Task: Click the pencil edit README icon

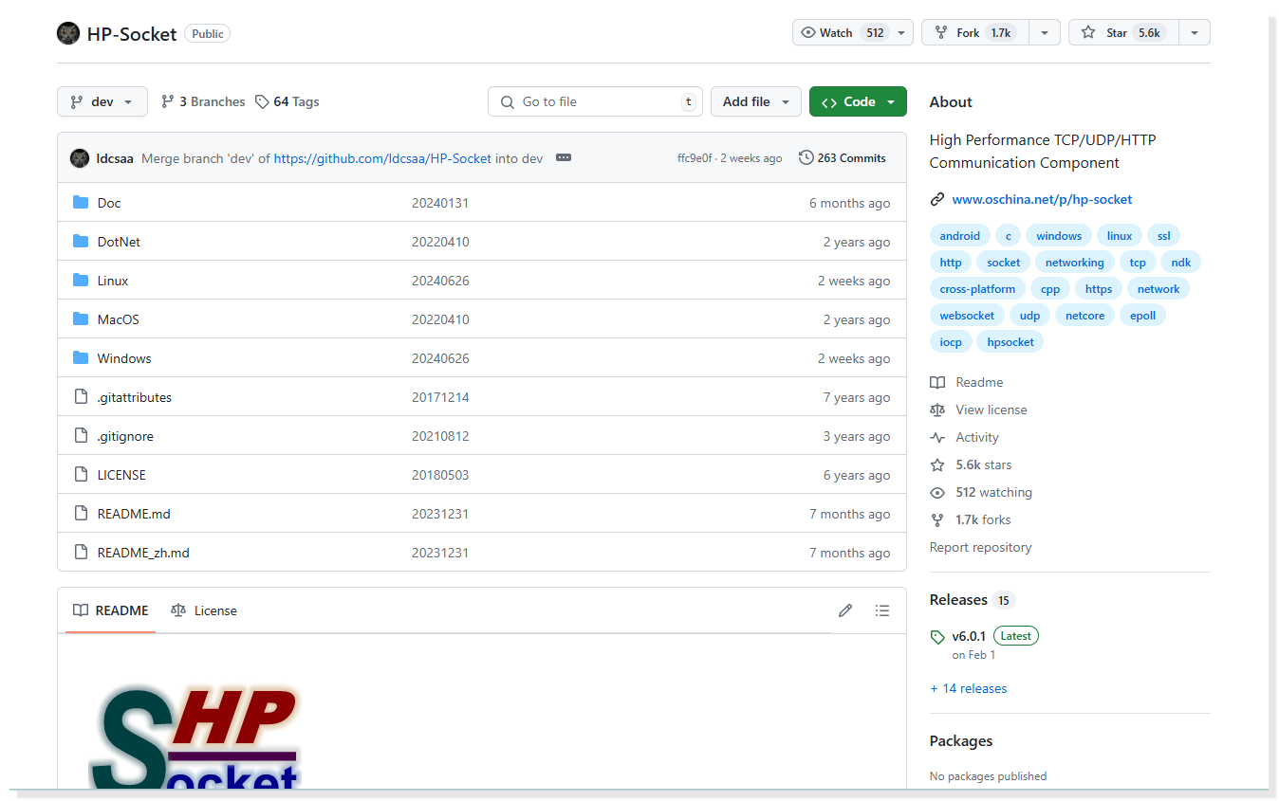Action: point(845,610)
